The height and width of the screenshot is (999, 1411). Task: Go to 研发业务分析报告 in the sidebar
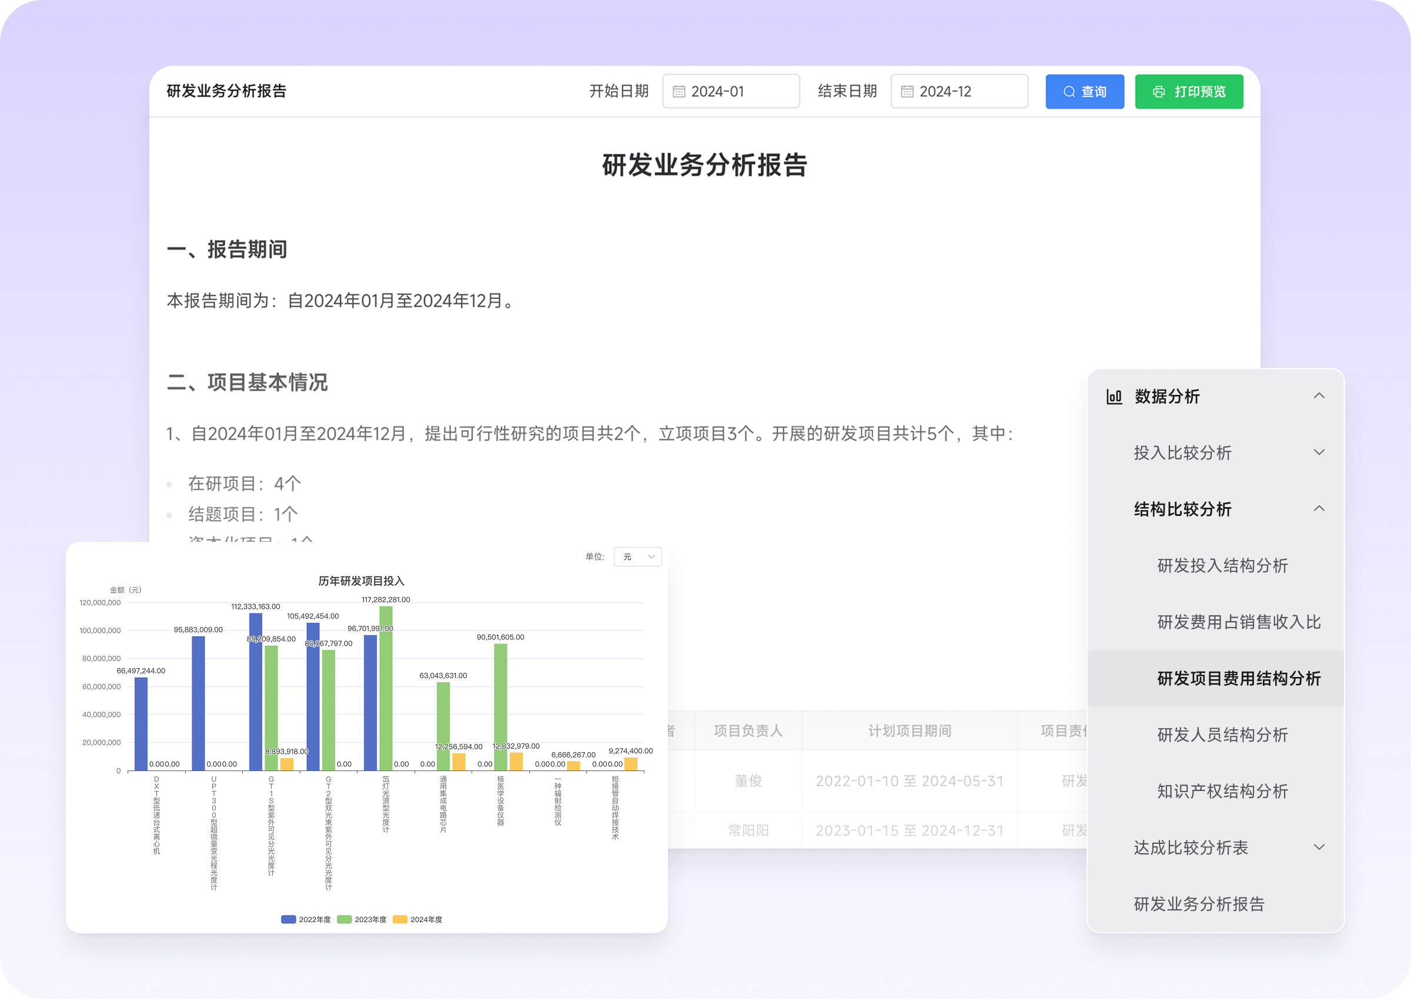tap(1199, 904)
